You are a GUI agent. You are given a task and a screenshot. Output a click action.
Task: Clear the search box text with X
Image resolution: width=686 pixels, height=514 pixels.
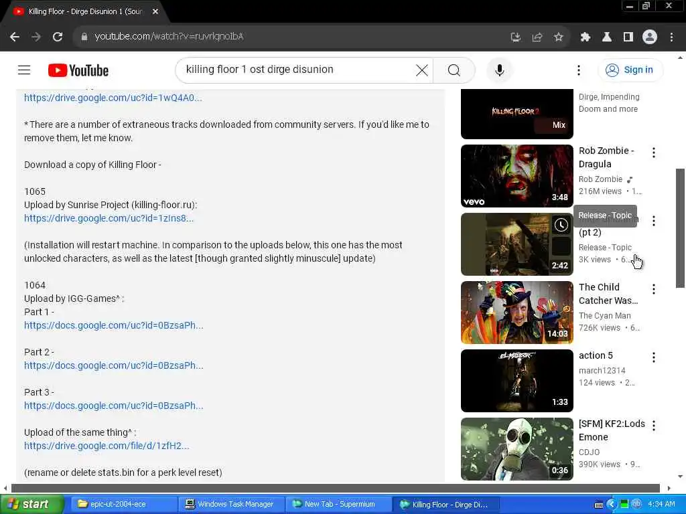pos(422,70)
